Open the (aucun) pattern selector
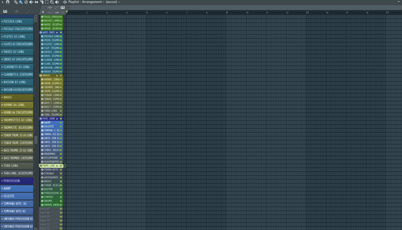The width and height of the screenshot is (402, 230). [x=111, y=2]
